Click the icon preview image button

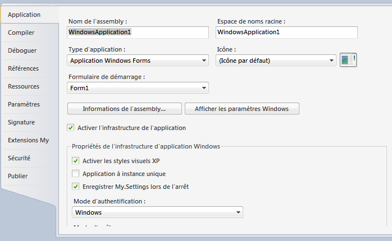348,60
